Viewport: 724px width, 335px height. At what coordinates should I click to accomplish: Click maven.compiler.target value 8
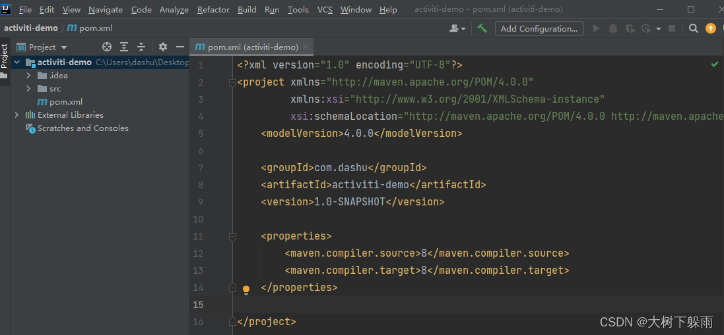(x=424, y=271)
